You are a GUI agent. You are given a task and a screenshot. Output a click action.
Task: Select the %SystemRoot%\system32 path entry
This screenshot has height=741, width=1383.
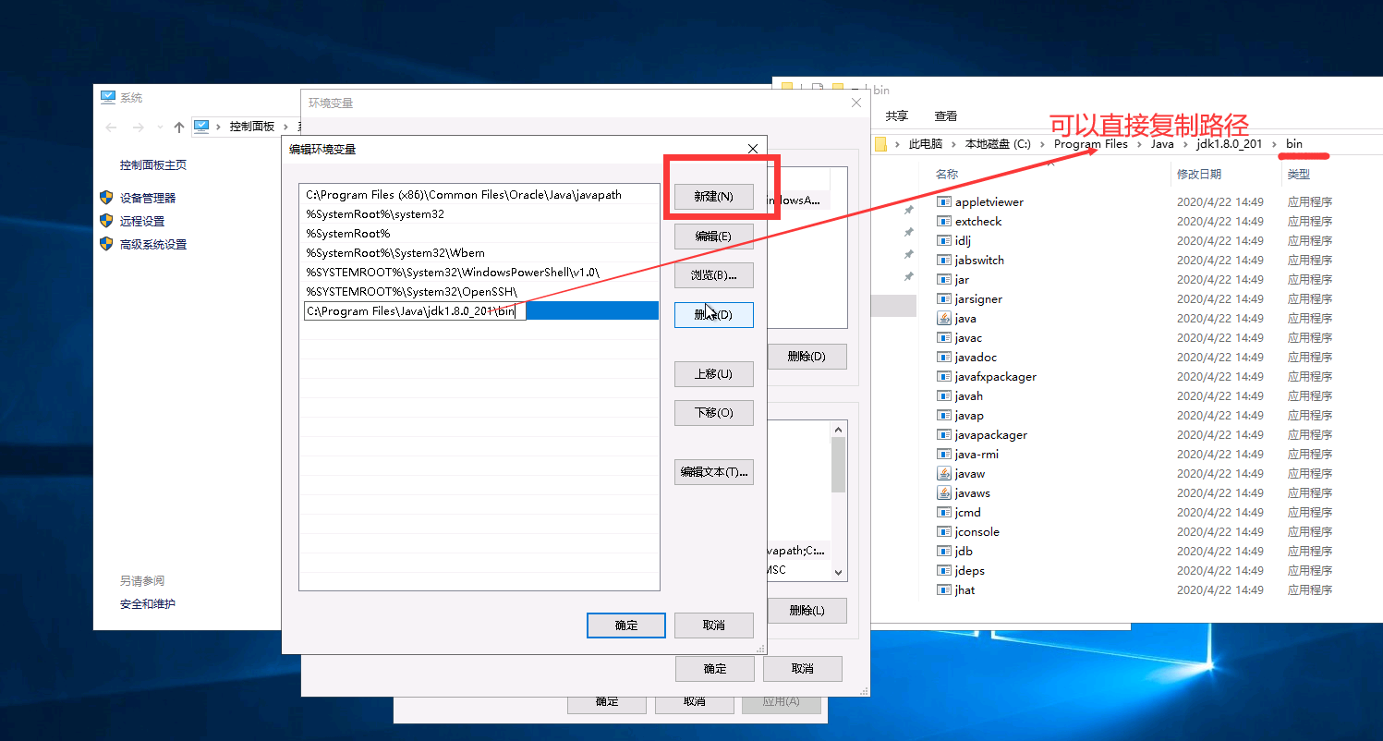tap(480, 214)
